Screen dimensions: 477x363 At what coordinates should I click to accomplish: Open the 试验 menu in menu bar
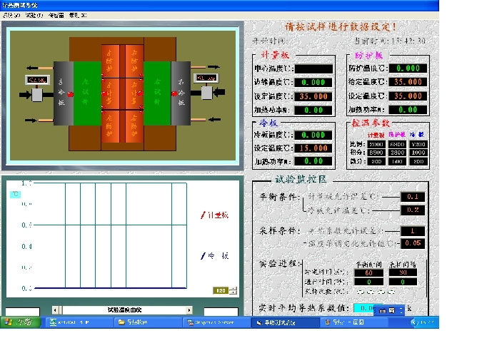[34, 14]
